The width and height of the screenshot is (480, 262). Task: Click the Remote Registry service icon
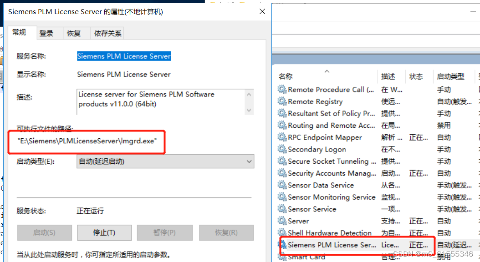pos(281,101)
